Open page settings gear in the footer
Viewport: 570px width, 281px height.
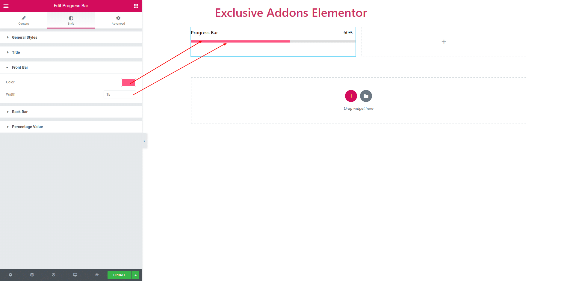tap(11, 275)
